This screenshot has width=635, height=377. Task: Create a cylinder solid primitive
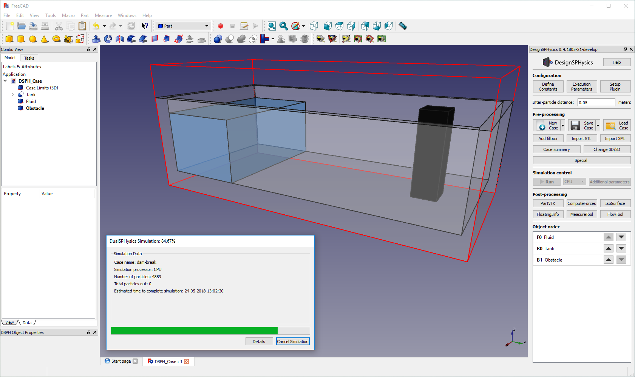21,39
